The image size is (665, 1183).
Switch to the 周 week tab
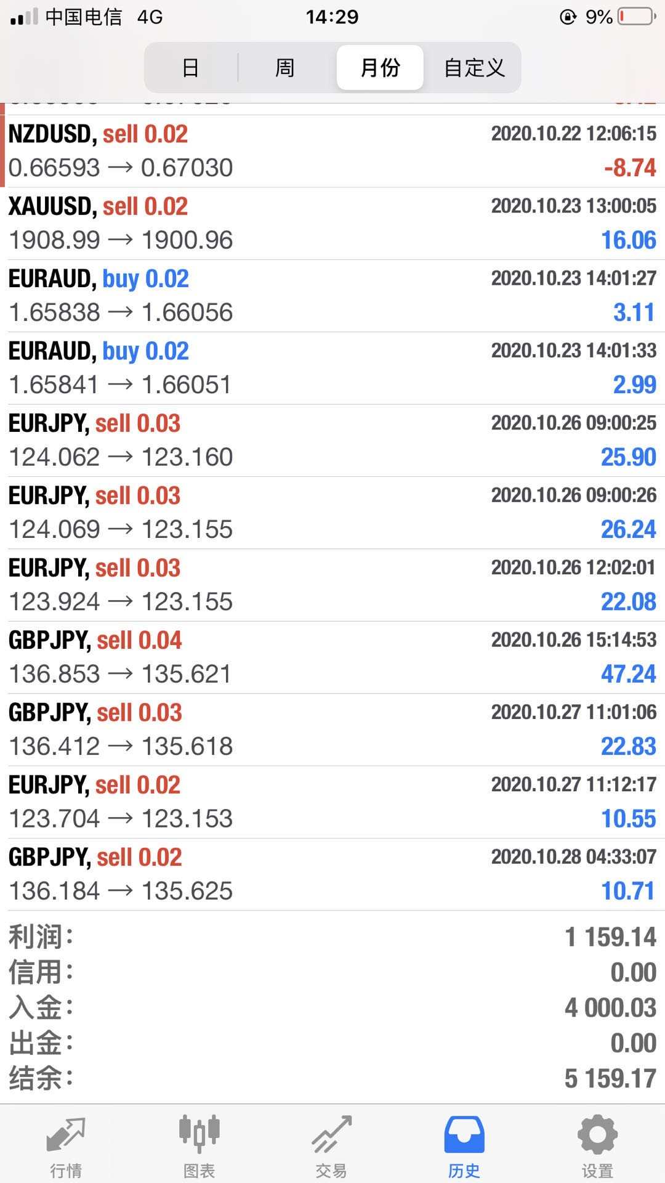click(x=284, y=67)
